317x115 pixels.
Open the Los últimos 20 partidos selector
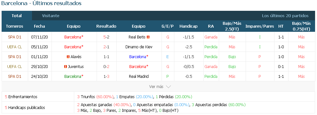point(285,16)
